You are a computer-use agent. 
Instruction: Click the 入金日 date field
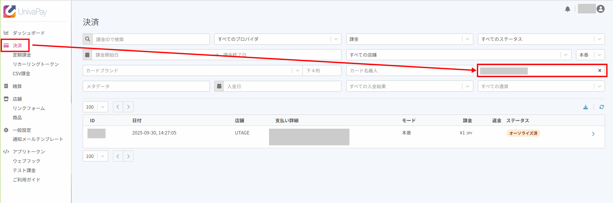click(x=282, y=86)
